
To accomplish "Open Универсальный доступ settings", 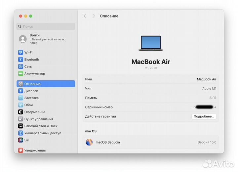I will (x=46, y=133).
